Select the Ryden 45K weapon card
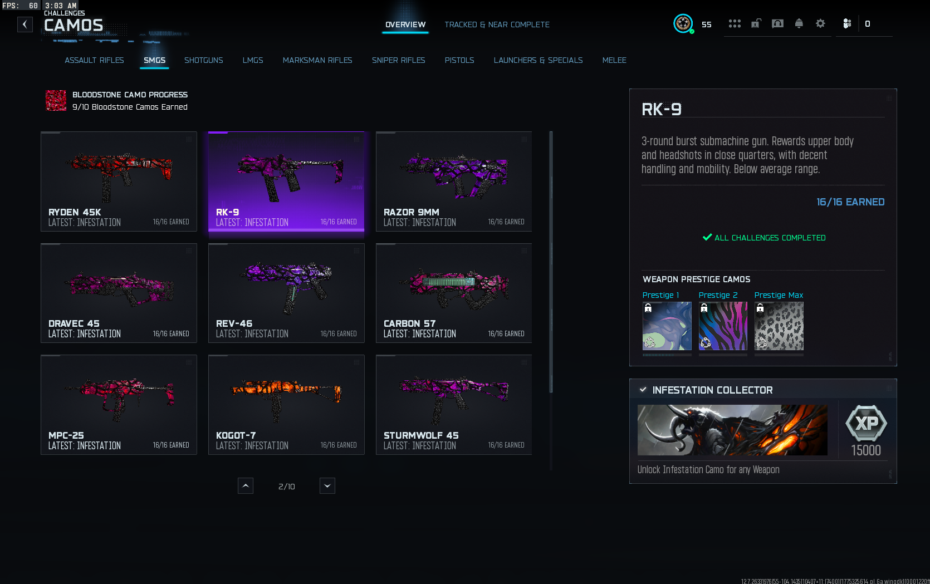The width and height of the screenshot is (930, 584). pyautogui.click(x=119, y=181)
